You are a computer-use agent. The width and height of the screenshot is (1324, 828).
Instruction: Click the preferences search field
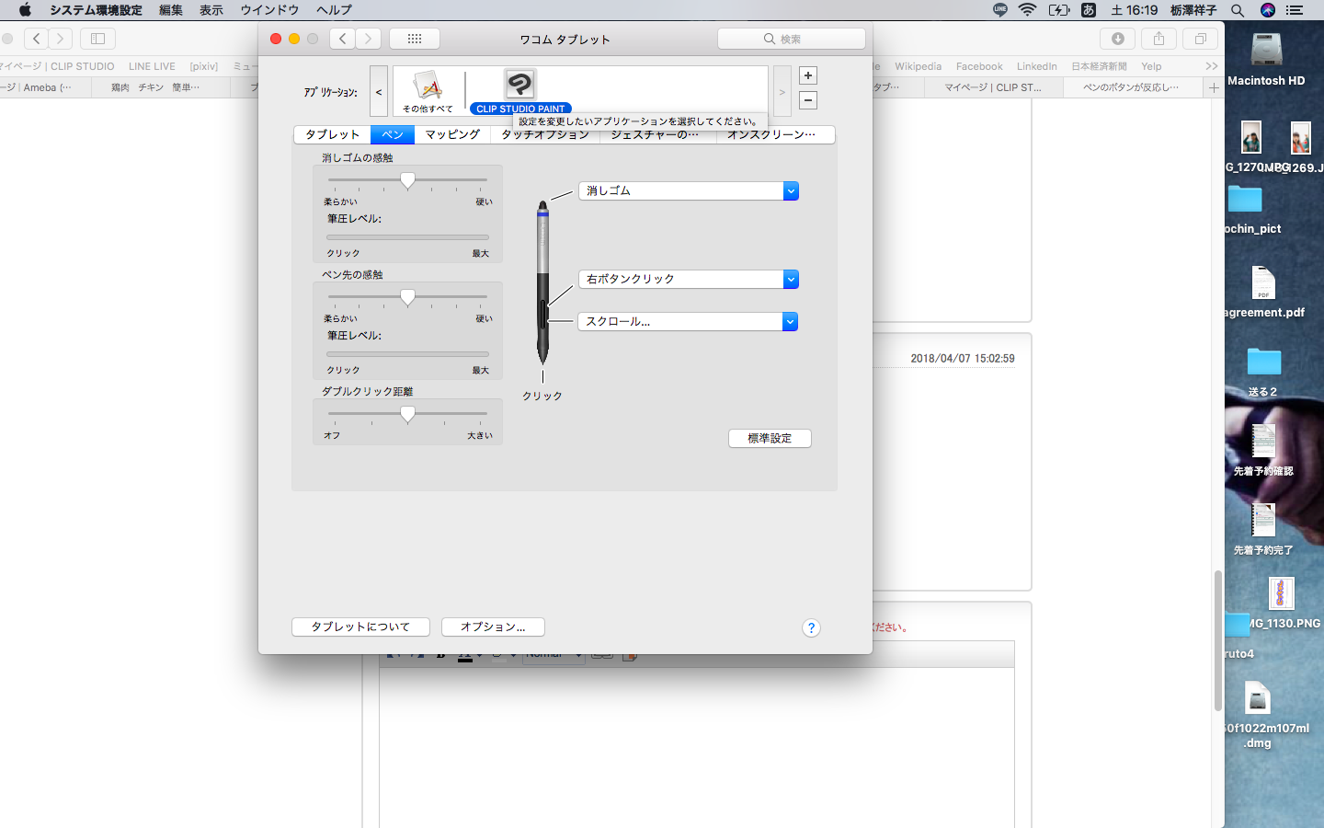pos(792,39)
